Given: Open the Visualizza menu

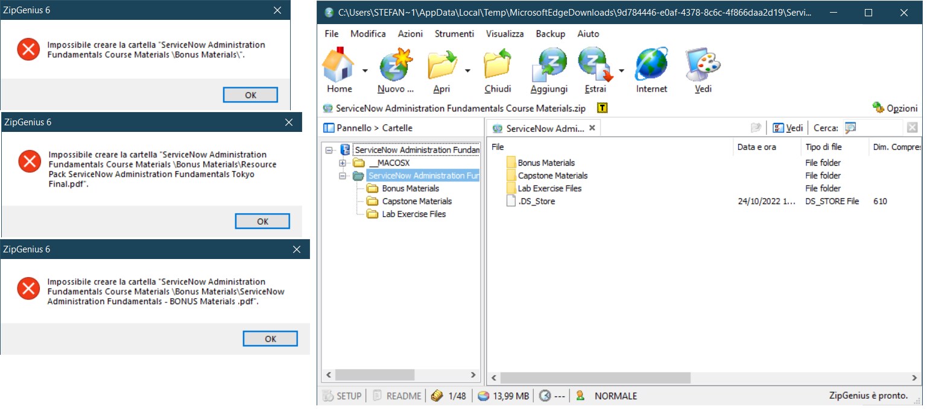Looking at the screenshot, I should point(505,34).
